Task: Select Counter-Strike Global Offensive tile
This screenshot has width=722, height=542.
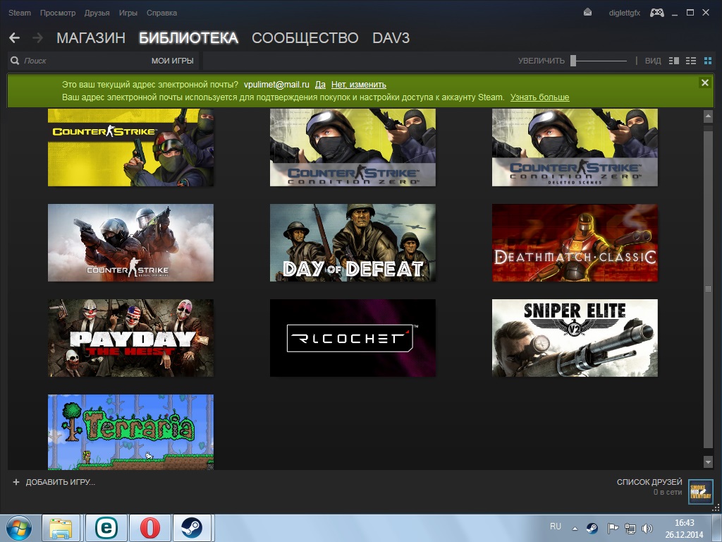Action: pyautogui.click(x=130, y=243)
